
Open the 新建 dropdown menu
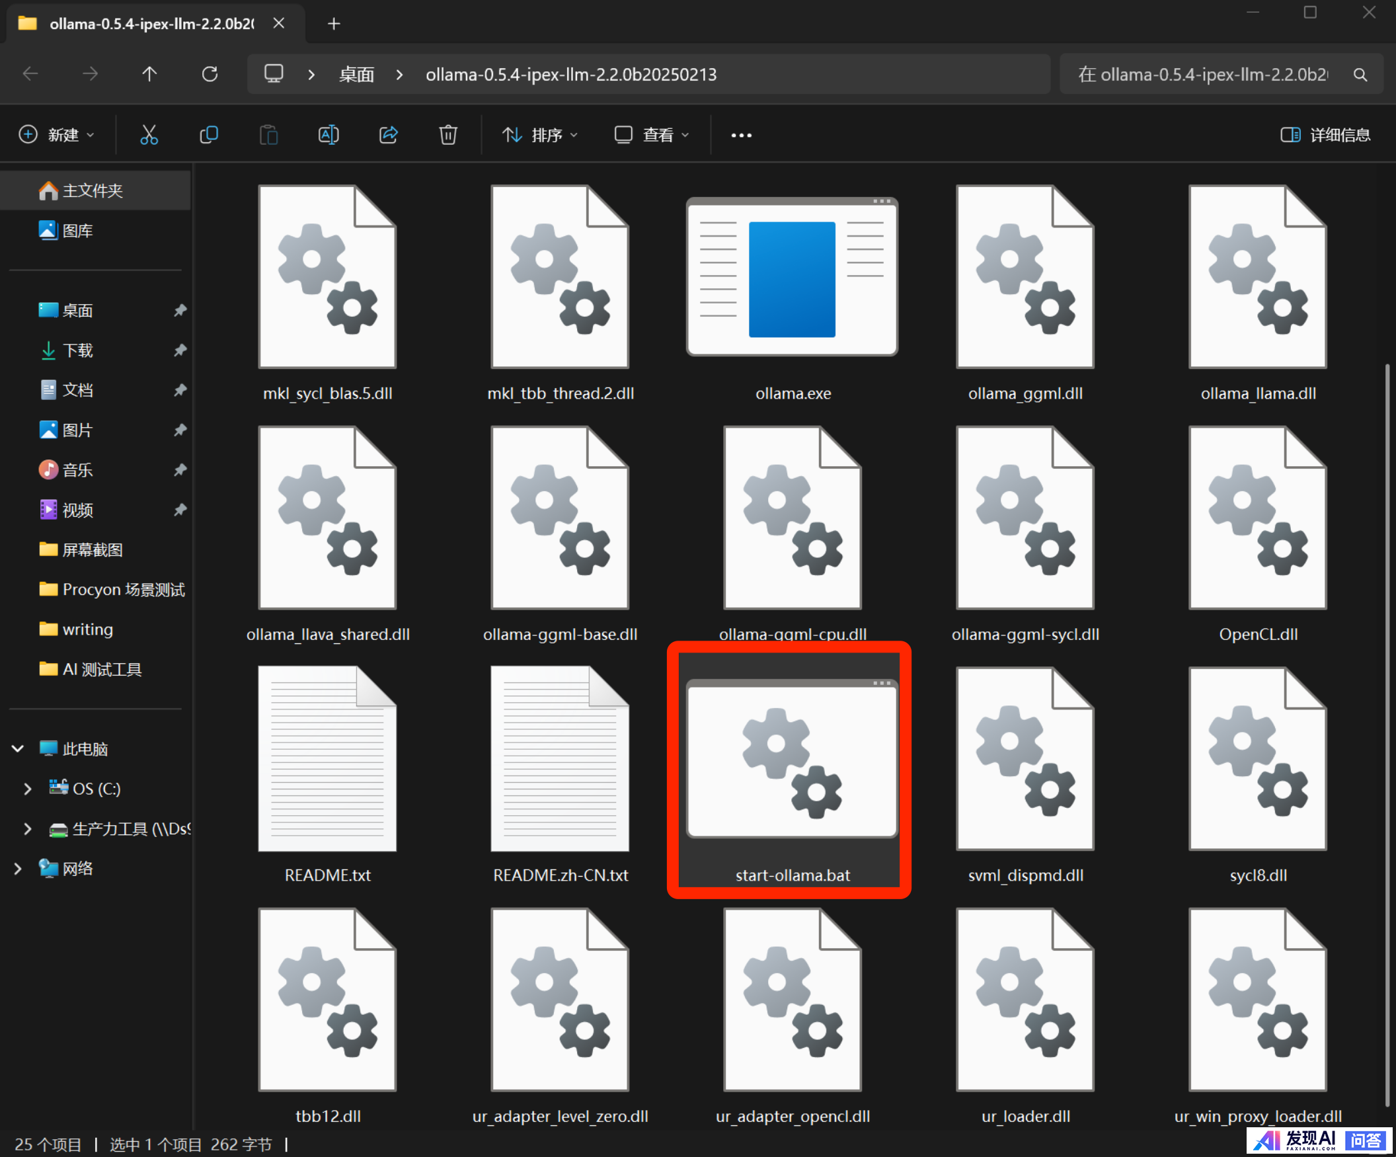[x=56, y=135]
